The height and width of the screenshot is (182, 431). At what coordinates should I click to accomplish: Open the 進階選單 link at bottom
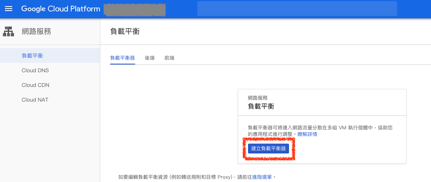coord(262,177)
